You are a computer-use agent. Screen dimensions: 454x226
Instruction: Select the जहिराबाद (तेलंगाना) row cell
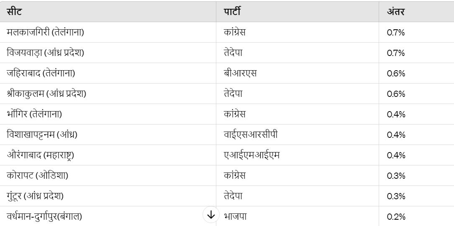tap(108, 74)
